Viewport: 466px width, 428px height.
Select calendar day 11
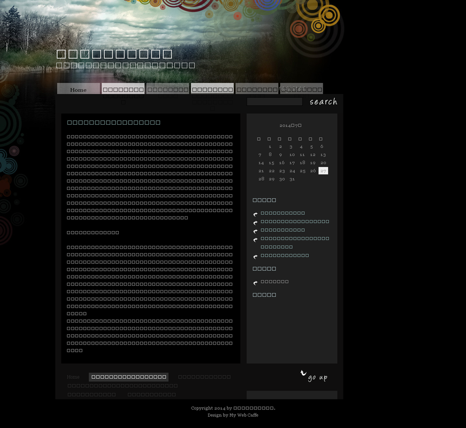click(302, 155)
